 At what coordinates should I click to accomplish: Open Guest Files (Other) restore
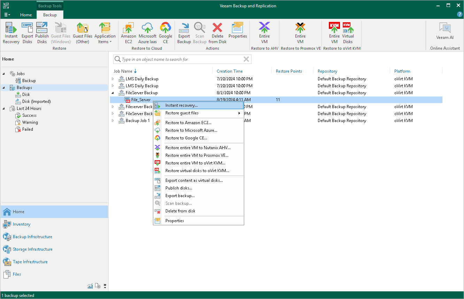[x=83, y=33]
